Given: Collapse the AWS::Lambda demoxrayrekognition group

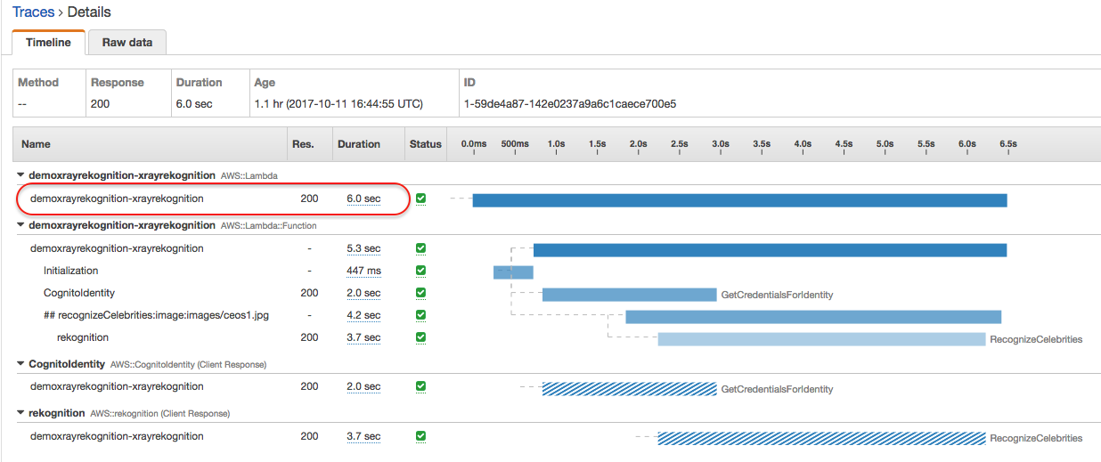Looking at the screenshot, I should [21, 175].
